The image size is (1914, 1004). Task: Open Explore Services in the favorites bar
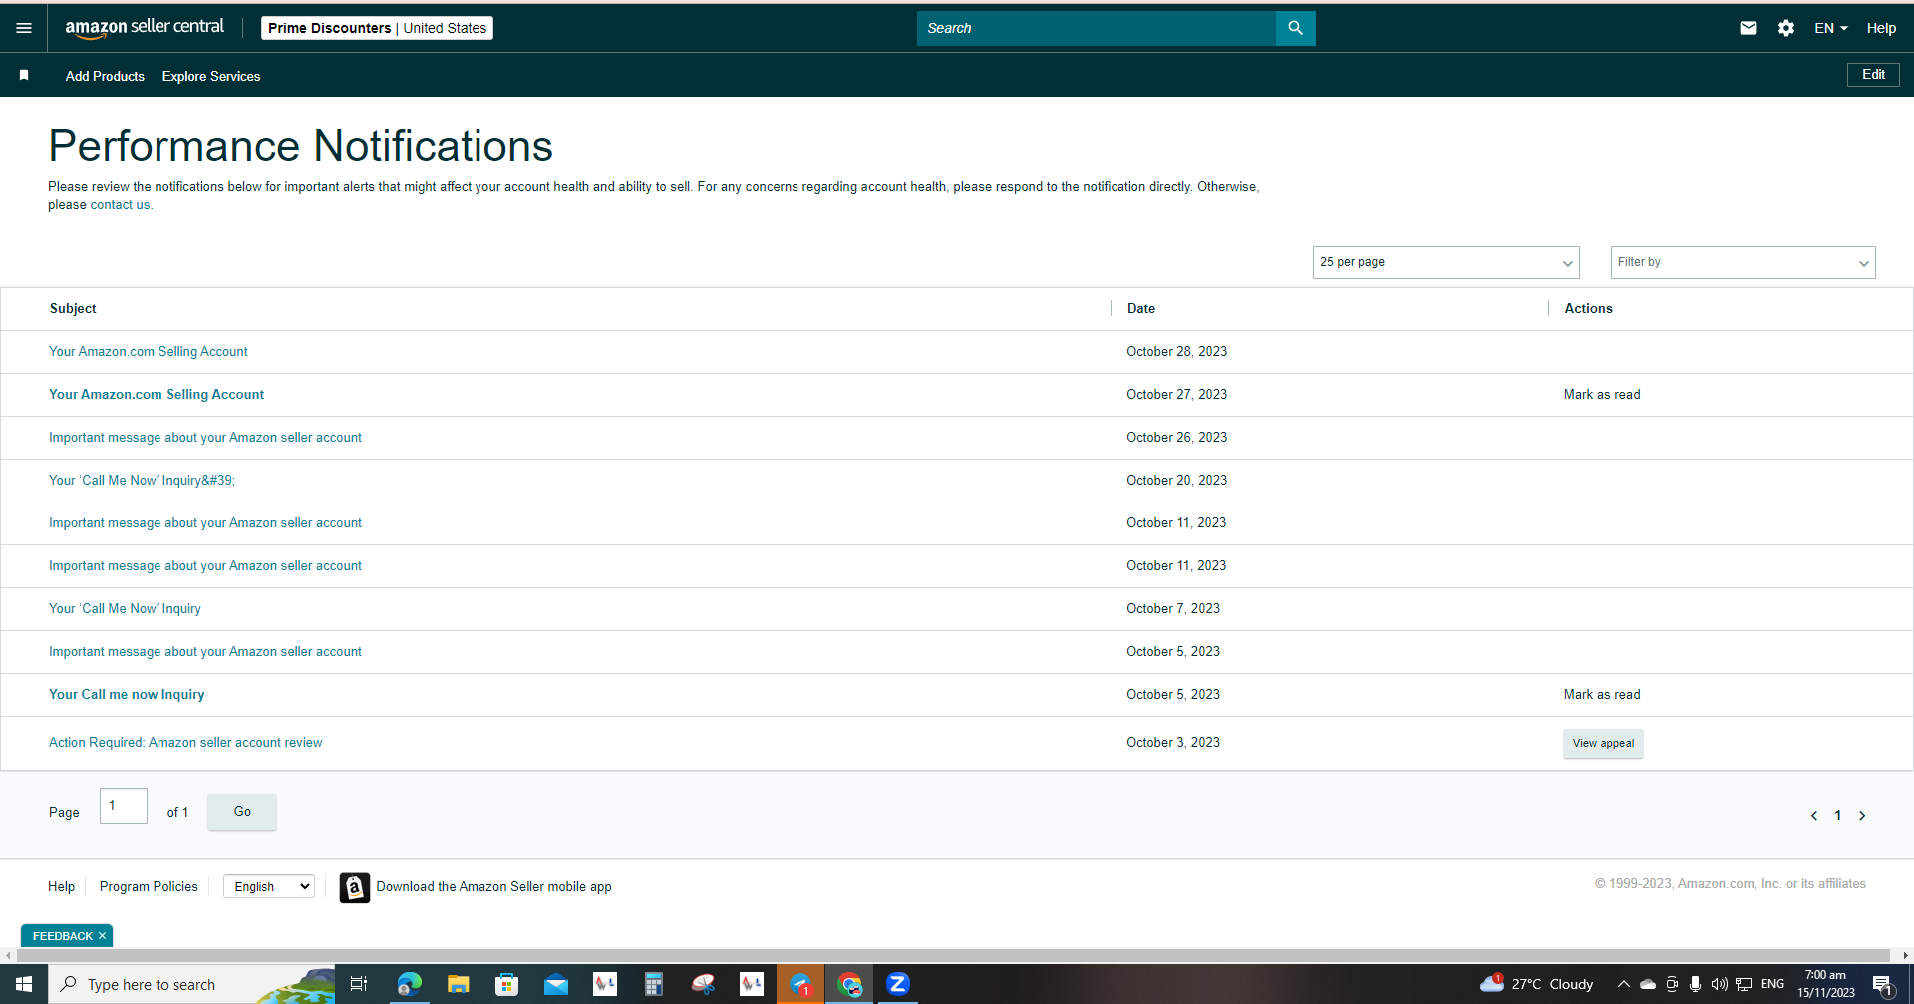tap(211, 76)
